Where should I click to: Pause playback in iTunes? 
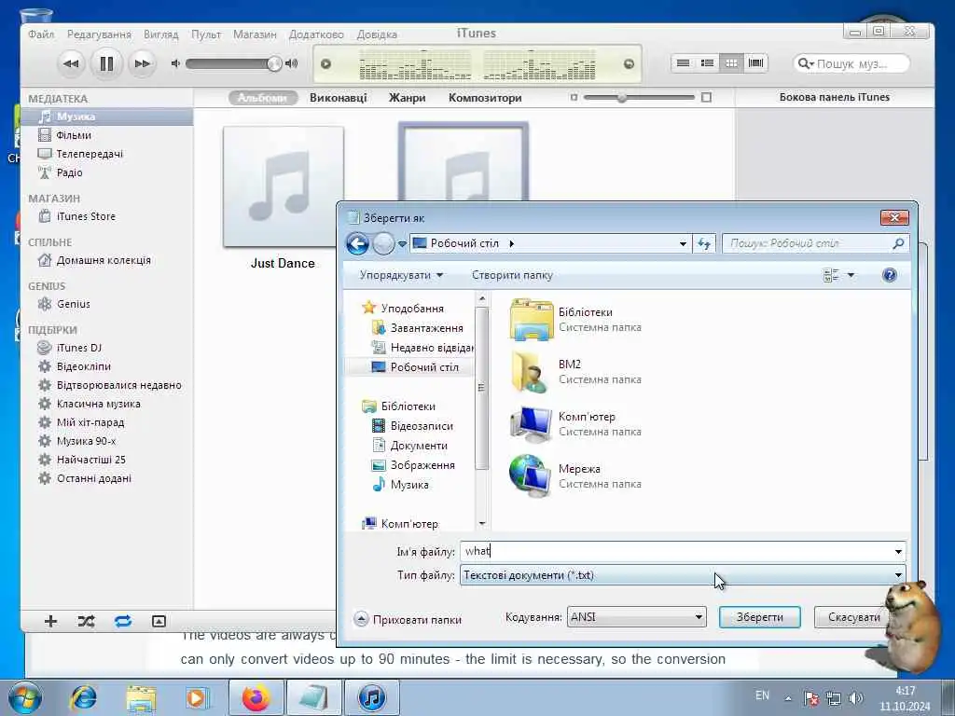tap(106, 63)
